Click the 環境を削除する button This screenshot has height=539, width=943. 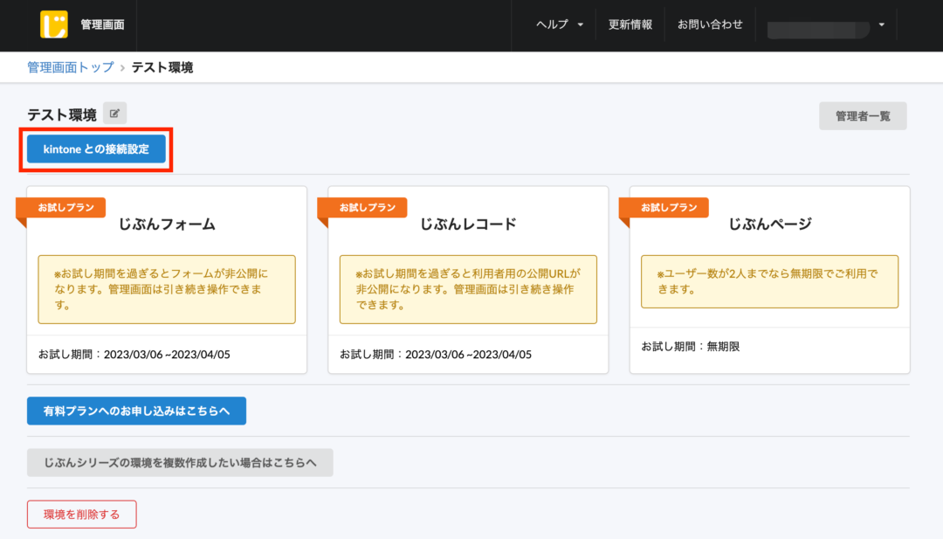(81, 514)
